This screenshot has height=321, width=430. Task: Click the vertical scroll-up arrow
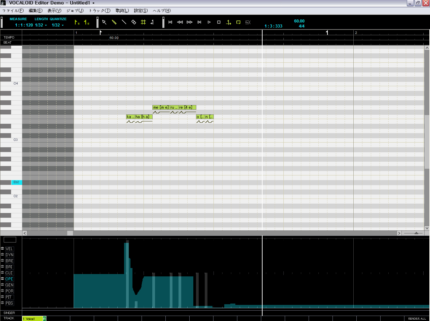tap(427, 48)
